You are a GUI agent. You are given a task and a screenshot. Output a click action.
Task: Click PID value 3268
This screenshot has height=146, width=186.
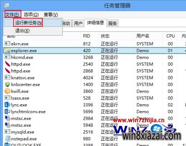(88, 57)
